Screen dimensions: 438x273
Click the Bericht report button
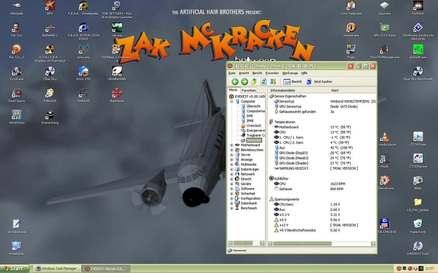[x=293, y=81]
